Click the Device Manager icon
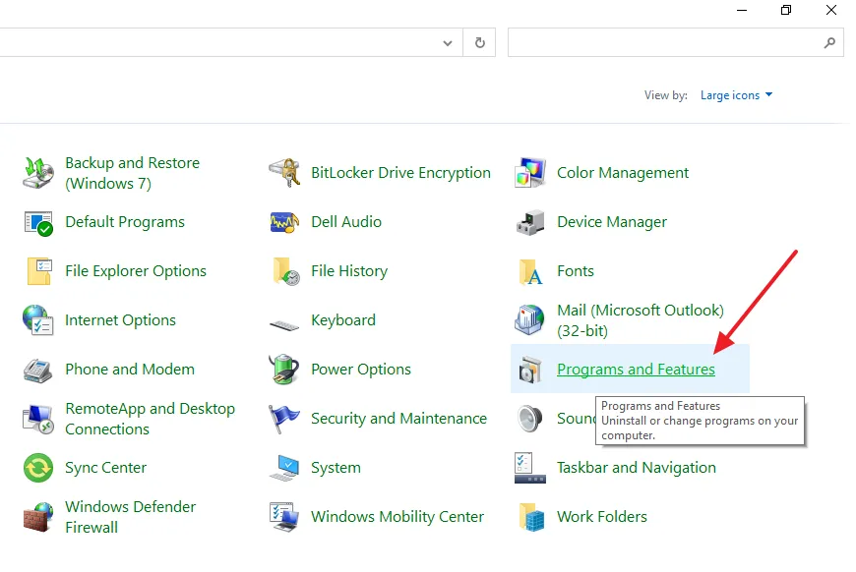Screen dimensions: 856x572 click(530, 222)
